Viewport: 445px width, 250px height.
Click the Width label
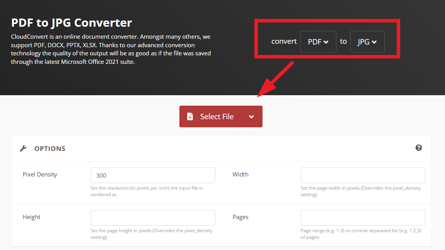[240, 175]
